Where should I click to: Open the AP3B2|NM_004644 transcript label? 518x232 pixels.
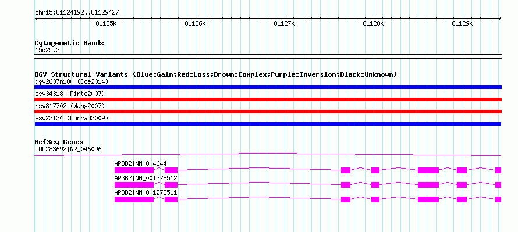[140, 163]
